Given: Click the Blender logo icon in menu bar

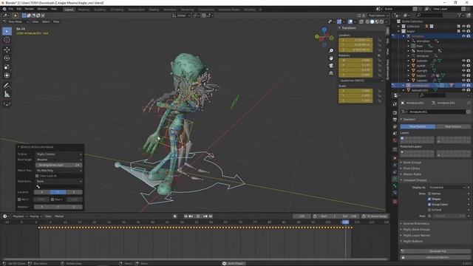Looking at the screenshot, I should pyautogui.click(x=4, y=9).
